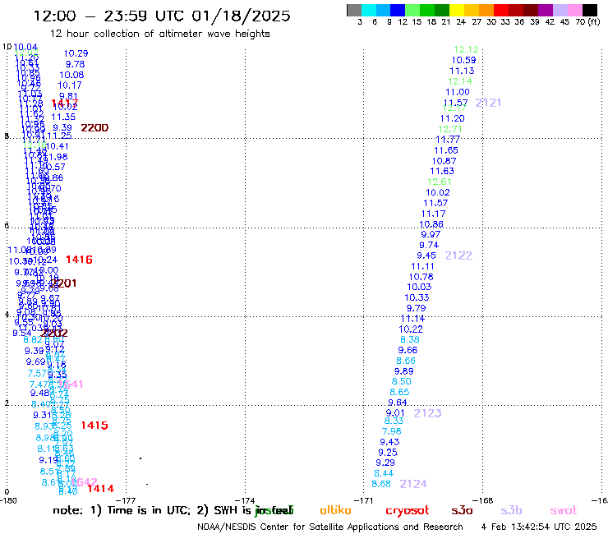The width and height of the screenshot is (608, 534).
Task: Click the wave height value 10.29
Action: point(76,53)
